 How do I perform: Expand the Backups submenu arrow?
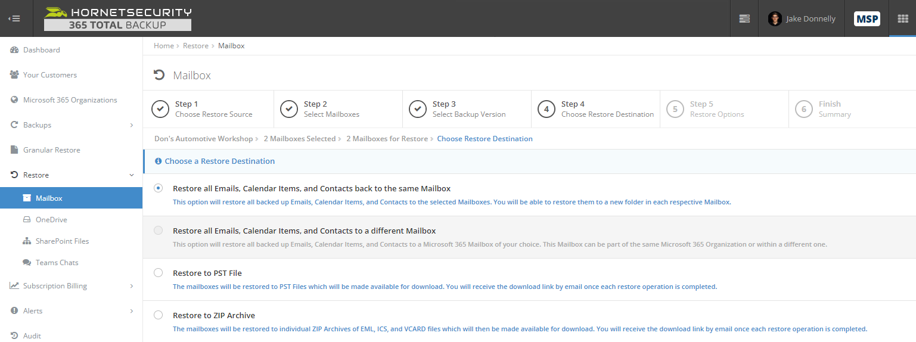pos(132,125)
